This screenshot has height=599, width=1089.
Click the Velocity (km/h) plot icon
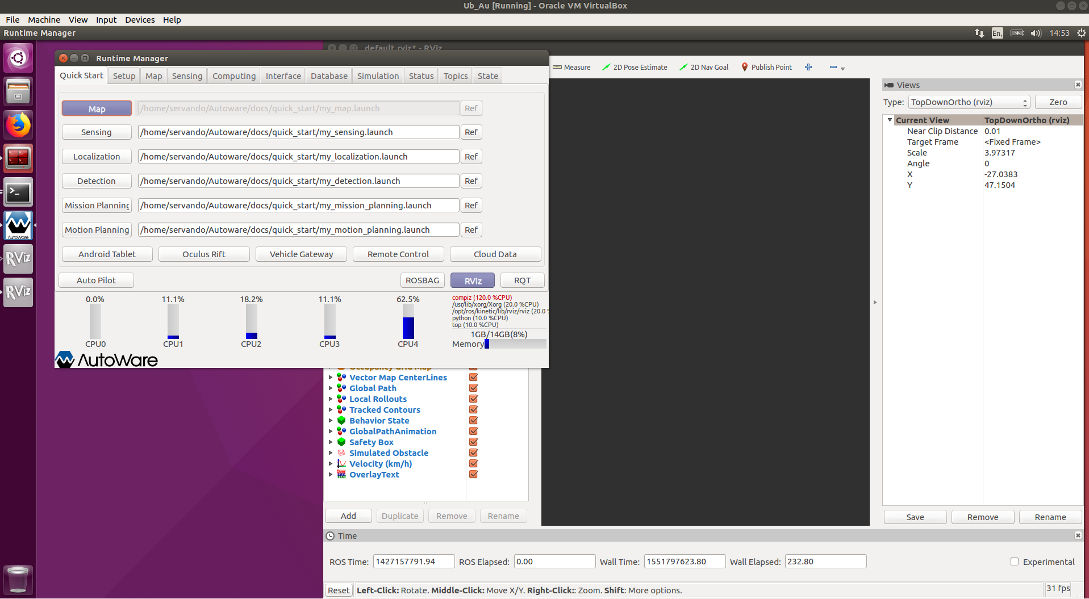(x=341, y=463)
